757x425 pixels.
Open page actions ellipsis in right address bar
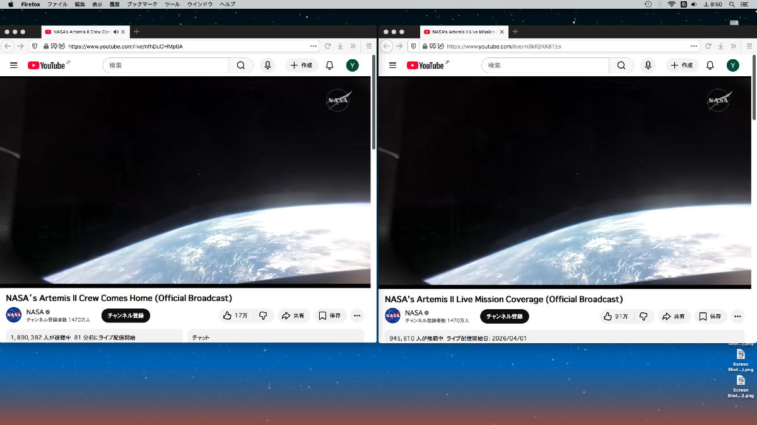pyautogui.click(x=693, y=46)
